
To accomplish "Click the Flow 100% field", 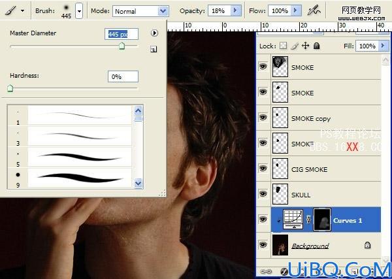I will point(280,10).
